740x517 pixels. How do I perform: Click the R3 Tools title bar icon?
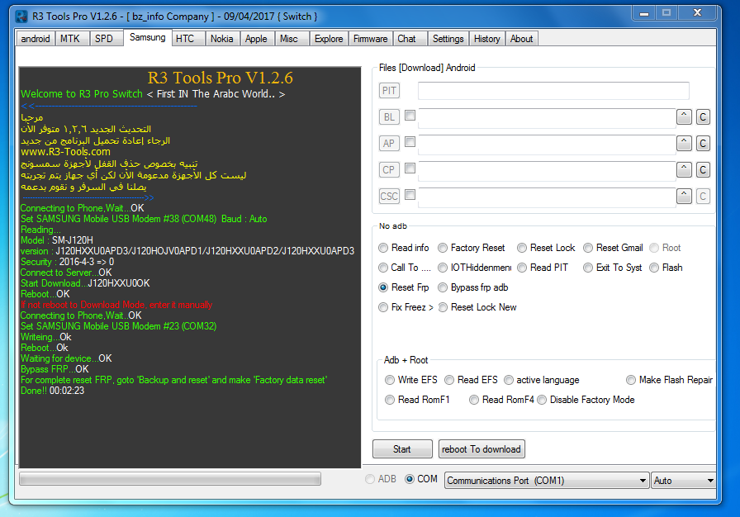[21, 17]
